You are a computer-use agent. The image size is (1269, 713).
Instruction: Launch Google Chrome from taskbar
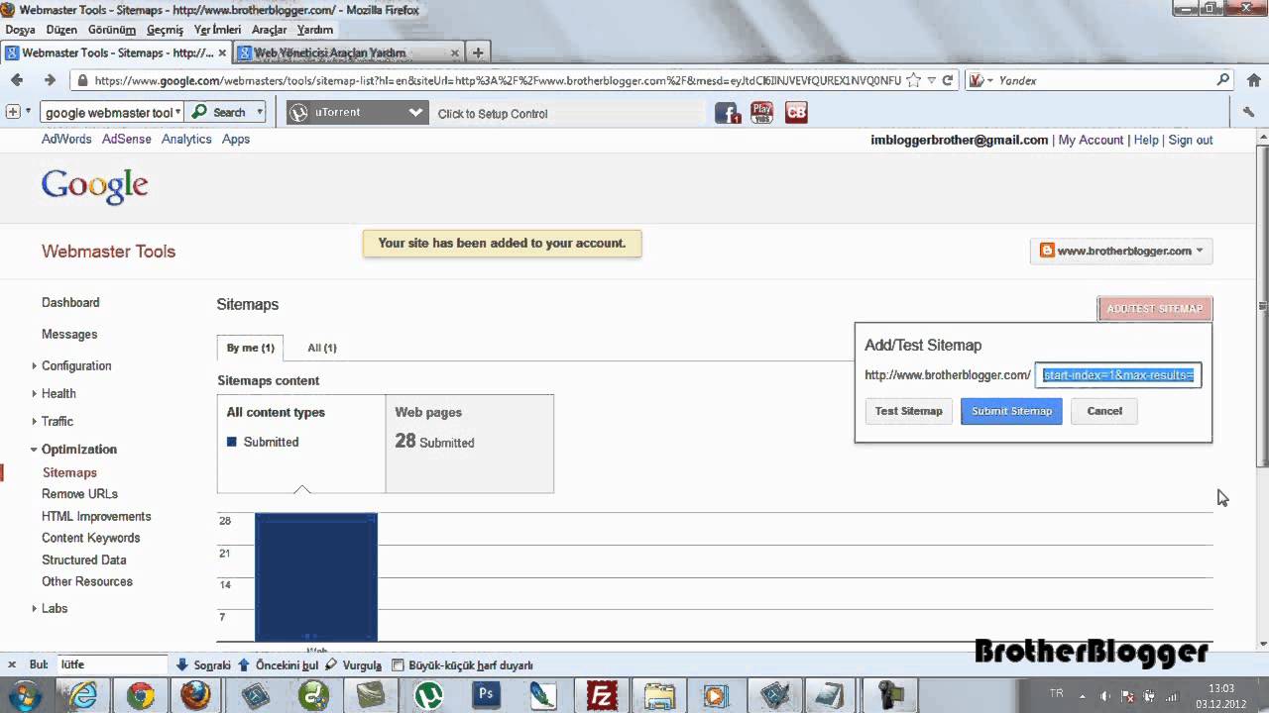point(141,695)
